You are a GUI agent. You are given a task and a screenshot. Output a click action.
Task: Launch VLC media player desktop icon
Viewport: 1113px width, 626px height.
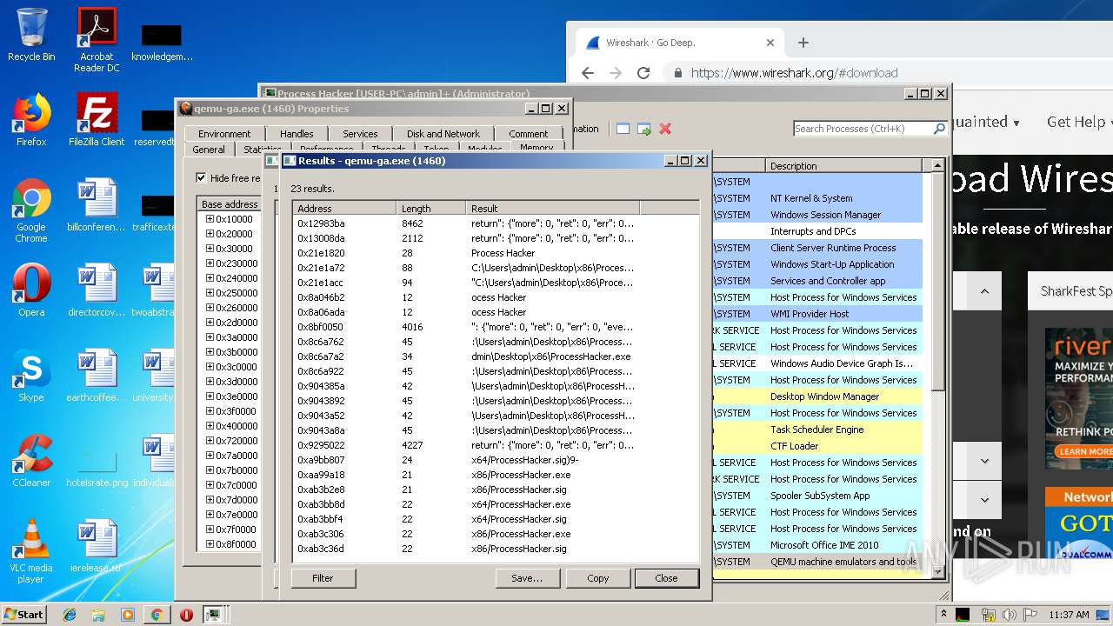(x=31, y=551)
